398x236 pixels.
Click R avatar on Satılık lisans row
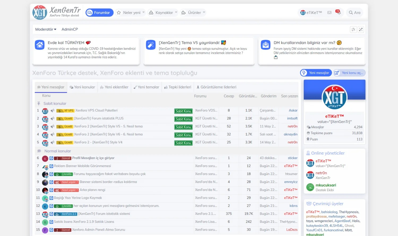(x=45, y=222)
